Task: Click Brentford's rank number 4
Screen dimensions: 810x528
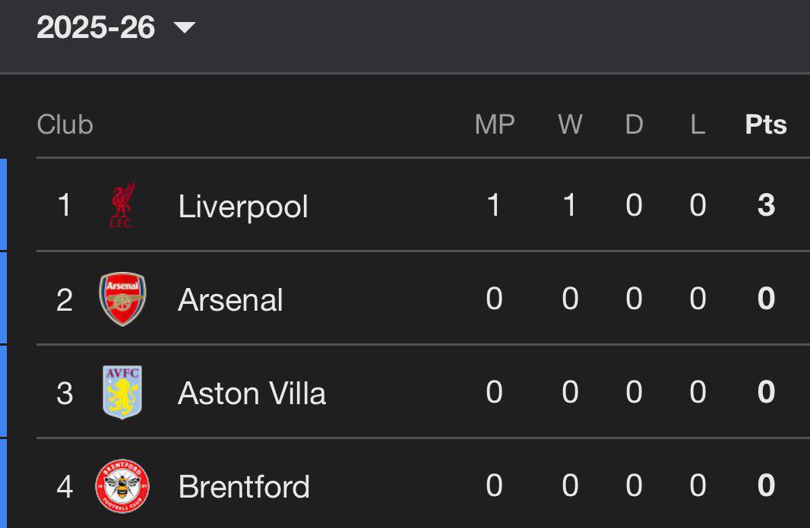Action: [65, 486]
